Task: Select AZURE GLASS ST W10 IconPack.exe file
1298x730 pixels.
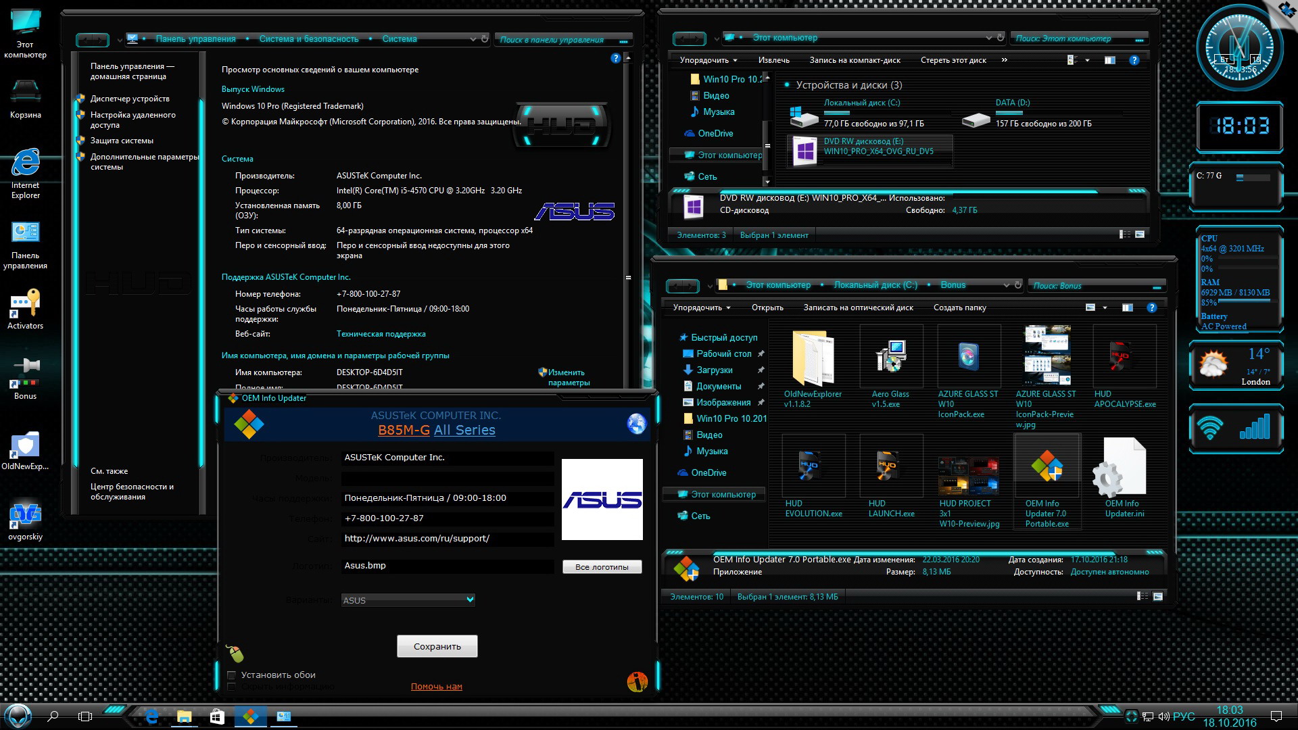Action: pos(968,372)
